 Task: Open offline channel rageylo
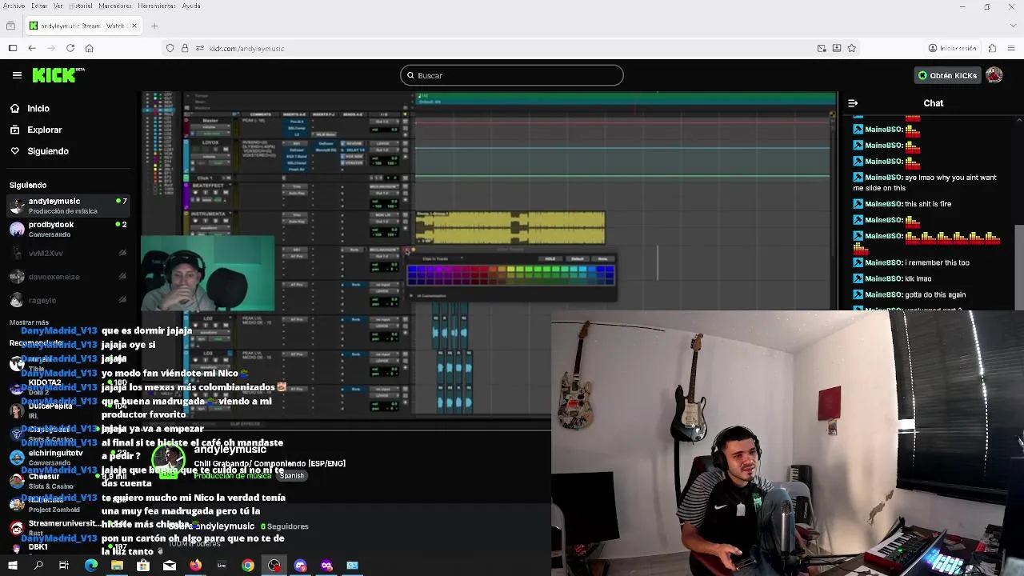point(67,300)
